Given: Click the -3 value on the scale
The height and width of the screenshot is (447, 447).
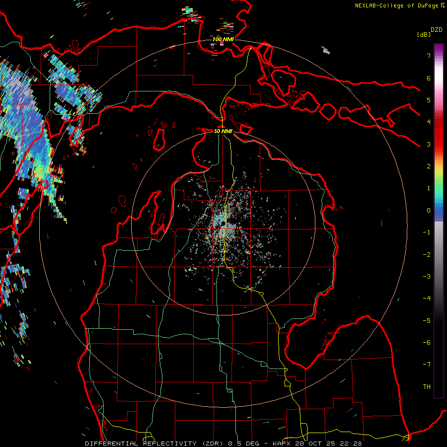Looking at the screenshot, I should tap(427, 277).
